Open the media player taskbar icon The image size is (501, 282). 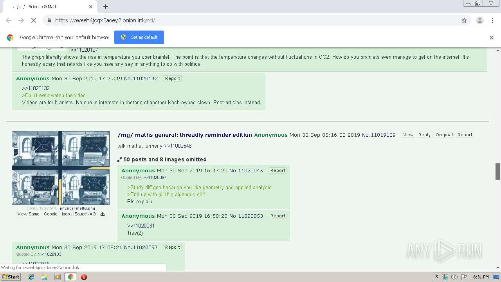58,277
